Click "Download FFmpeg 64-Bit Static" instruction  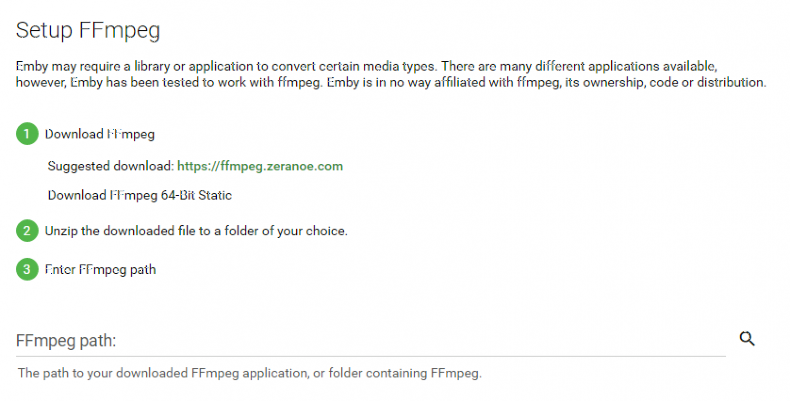140,195
